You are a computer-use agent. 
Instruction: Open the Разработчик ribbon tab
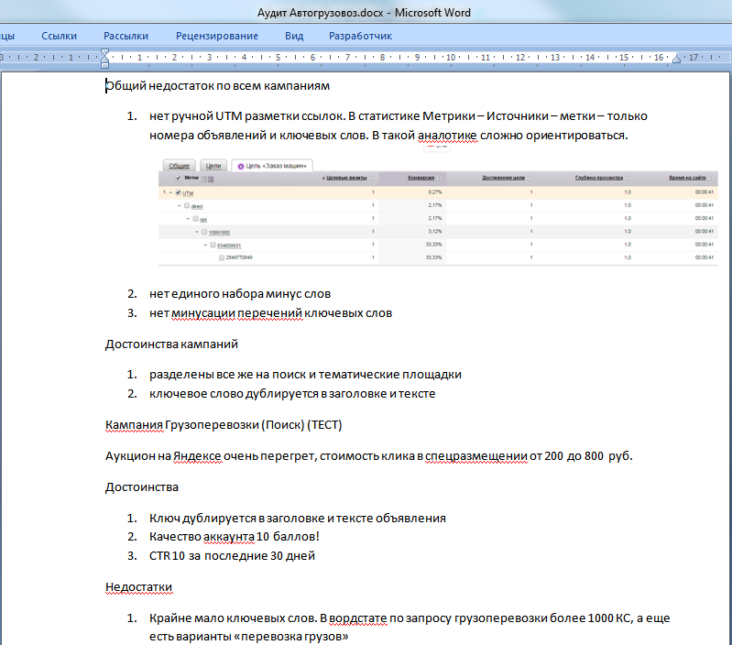tap(360, 36)
